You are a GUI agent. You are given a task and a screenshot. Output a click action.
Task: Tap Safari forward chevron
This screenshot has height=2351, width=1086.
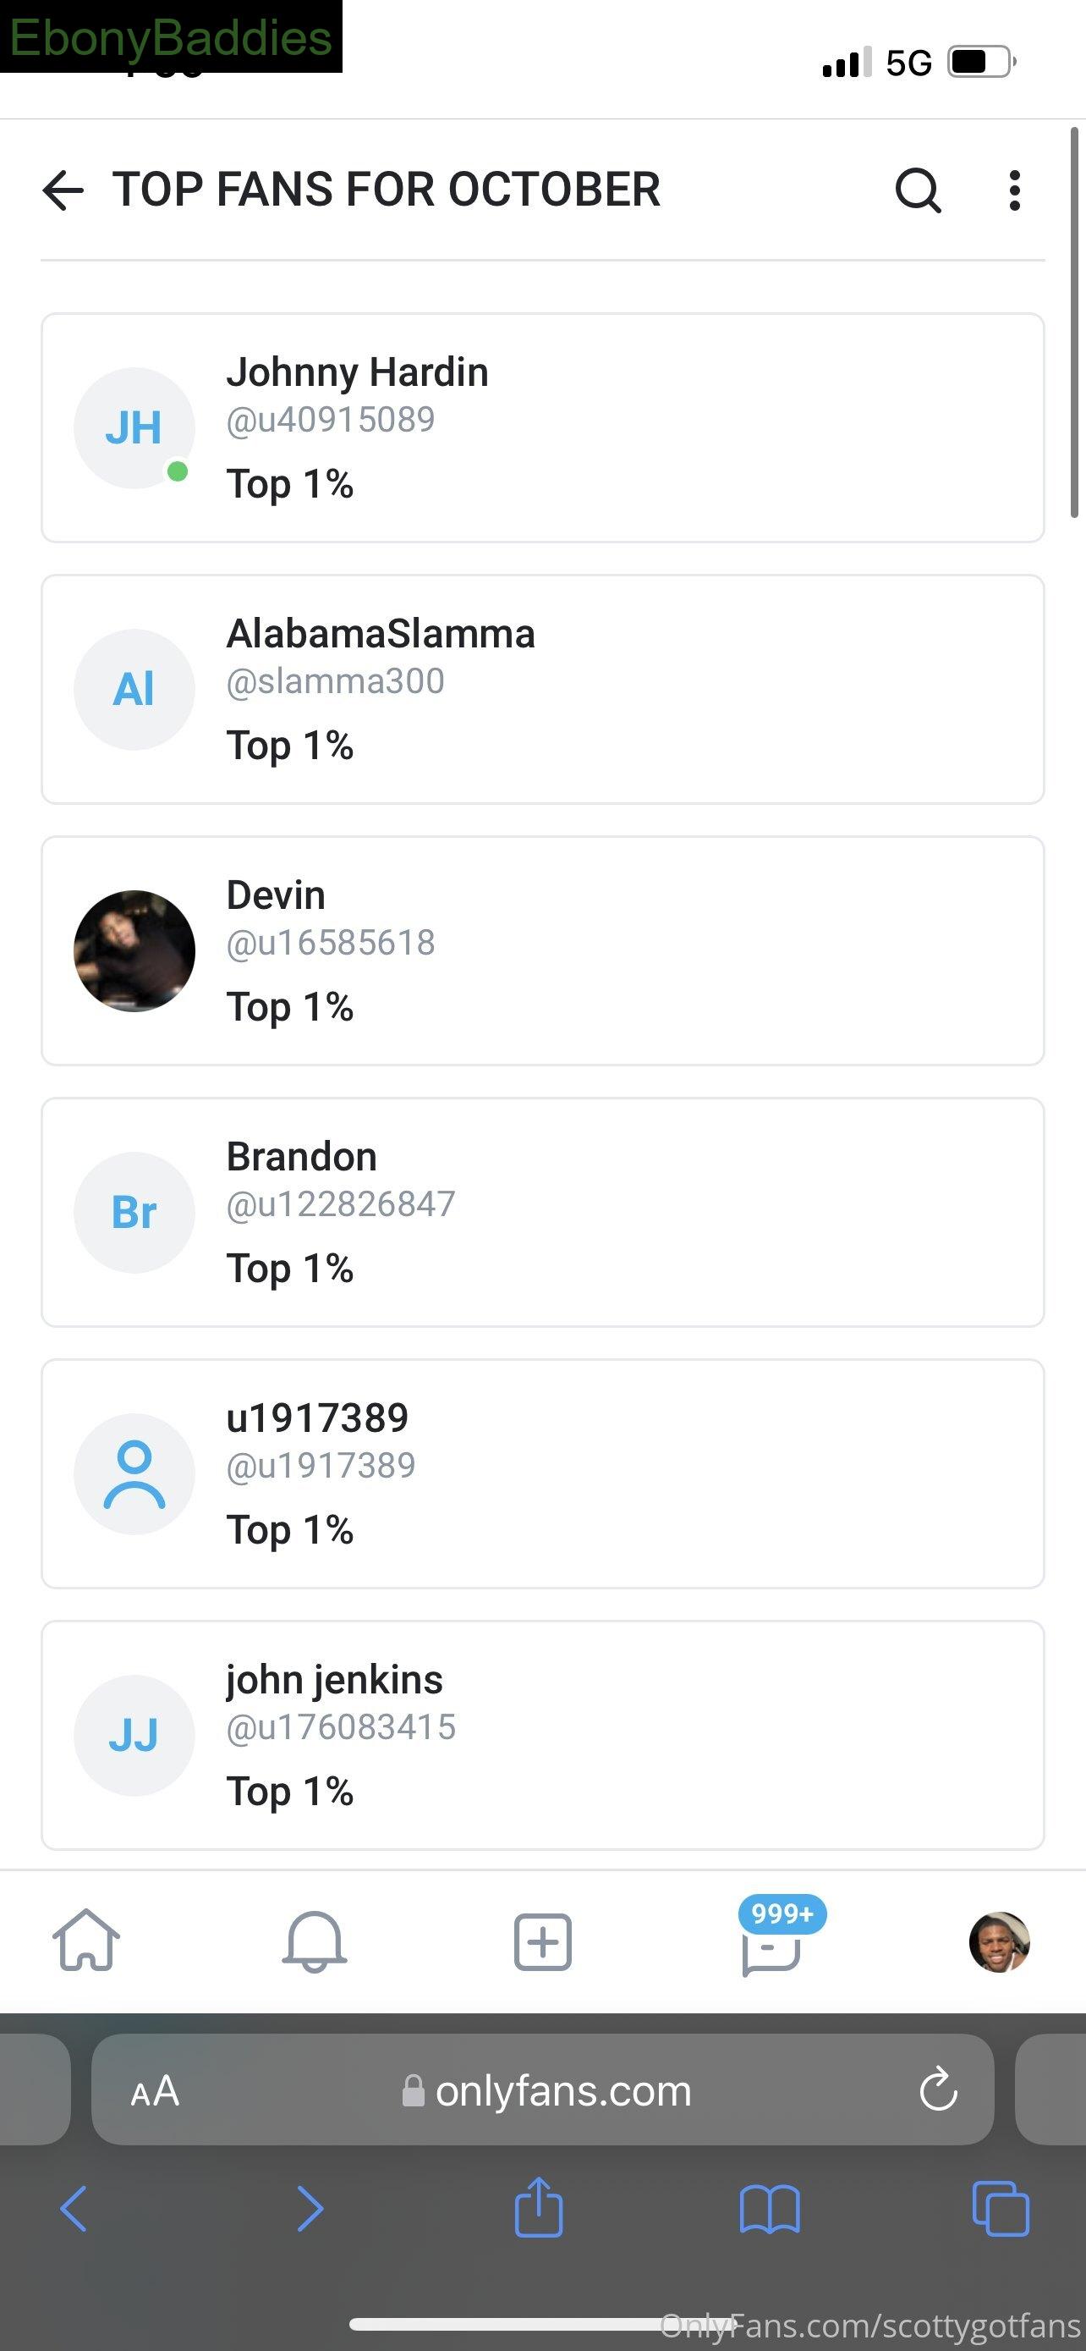click(x=311, y=2209)
